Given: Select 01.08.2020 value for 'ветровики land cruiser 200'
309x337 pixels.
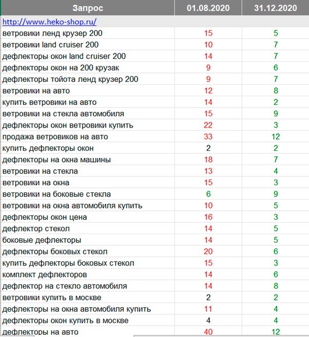Looking at the screenshot, I should pos(208,45).
